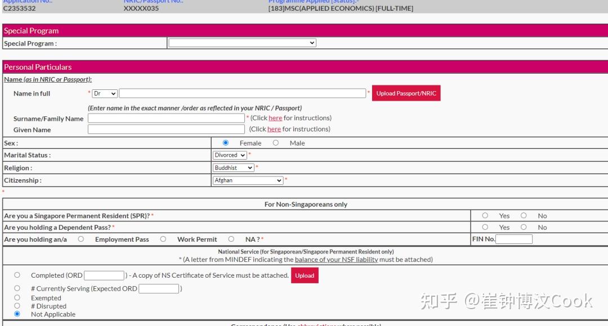Click Upload button for NS Certificate
Viewport: 608px width, 326px height.
(x=305, y=275)
